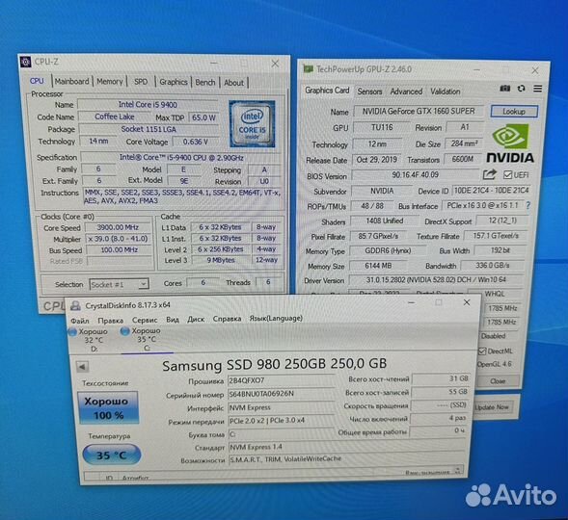
Task: Open the Файл menu in CrystalDiskInfo
Action: click(x=80, y=321)
